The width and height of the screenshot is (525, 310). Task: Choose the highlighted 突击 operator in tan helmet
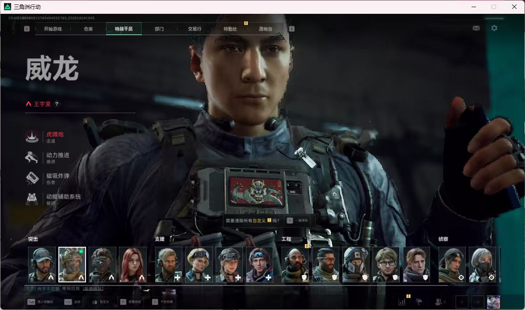pos(72,265)
